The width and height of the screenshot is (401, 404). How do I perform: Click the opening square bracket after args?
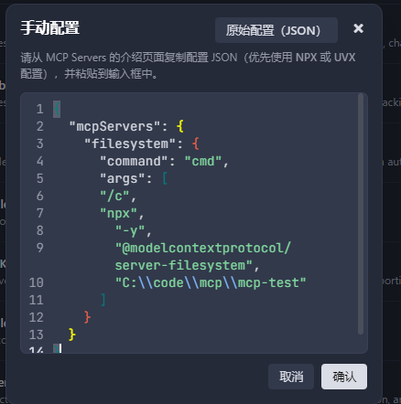click(x=165, y=178)
